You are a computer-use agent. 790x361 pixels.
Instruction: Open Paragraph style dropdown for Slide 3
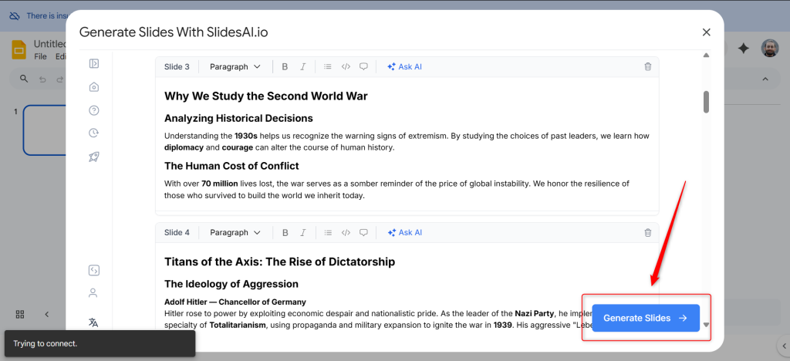(x=235, y=66)
